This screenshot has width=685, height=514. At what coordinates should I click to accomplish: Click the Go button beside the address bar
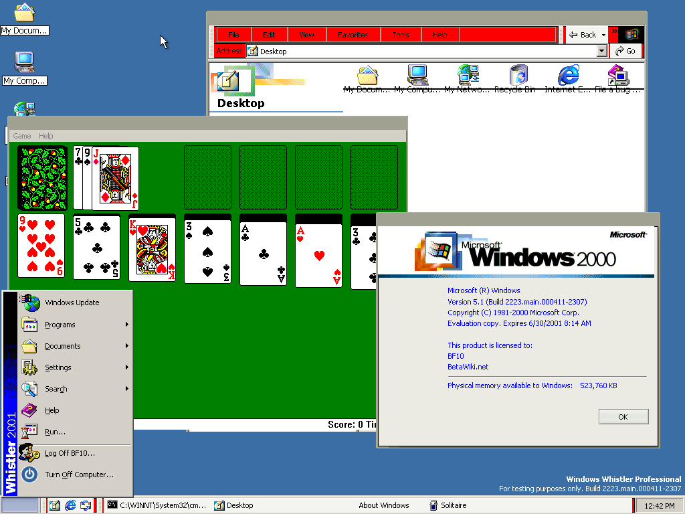(625, 51)
